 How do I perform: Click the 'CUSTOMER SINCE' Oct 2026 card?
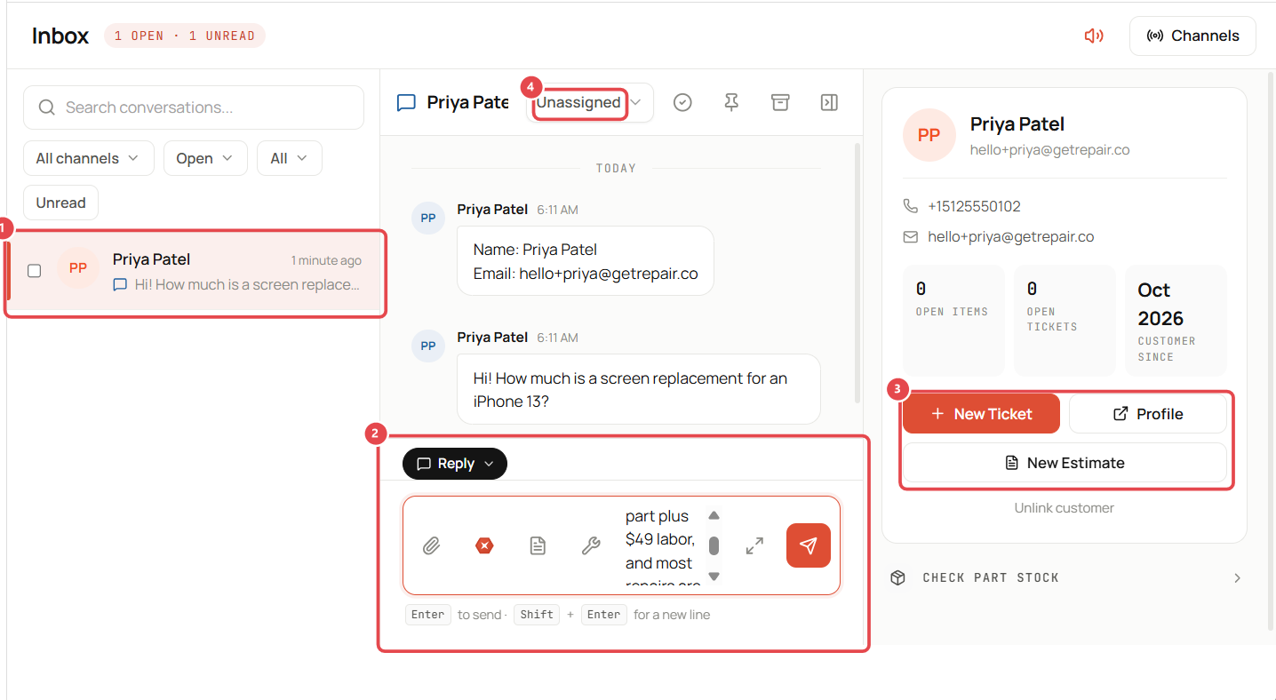tap(1176, 321)
